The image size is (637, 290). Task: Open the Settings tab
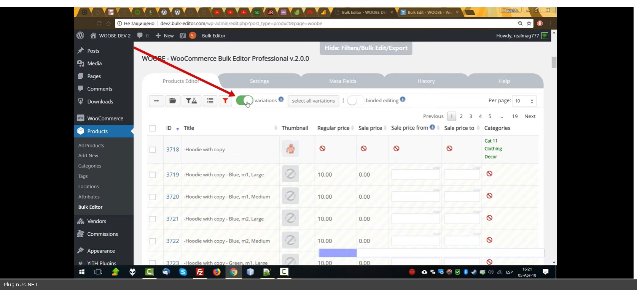pyautogui.click(x=259, y=81)
